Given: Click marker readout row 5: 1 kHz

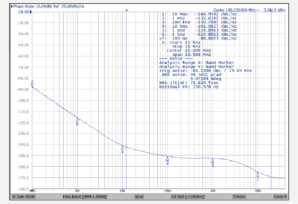Looking at the screenshot, I should point(199,30).
